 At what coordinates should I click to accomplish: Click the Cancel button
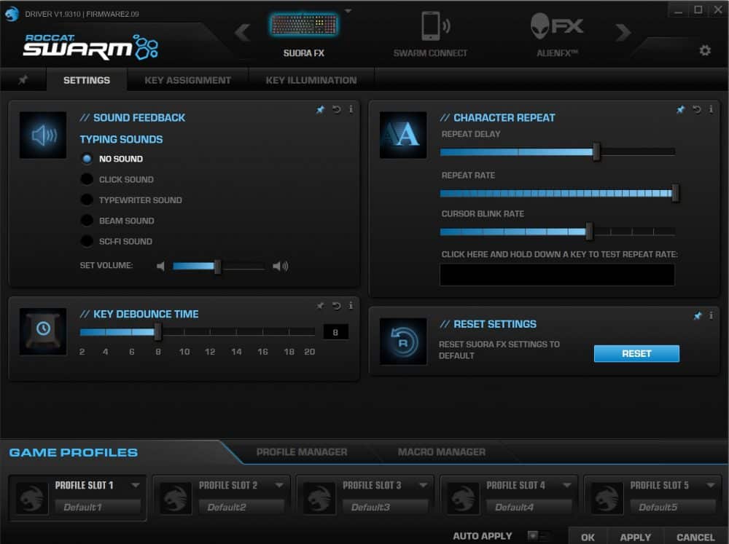click(695, 537)
